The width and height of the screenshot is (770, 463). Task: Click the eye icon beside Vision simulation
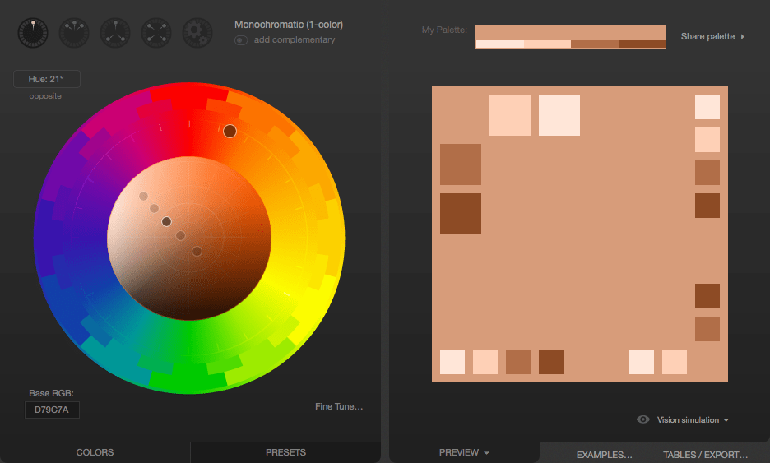(x=643, y=419)
